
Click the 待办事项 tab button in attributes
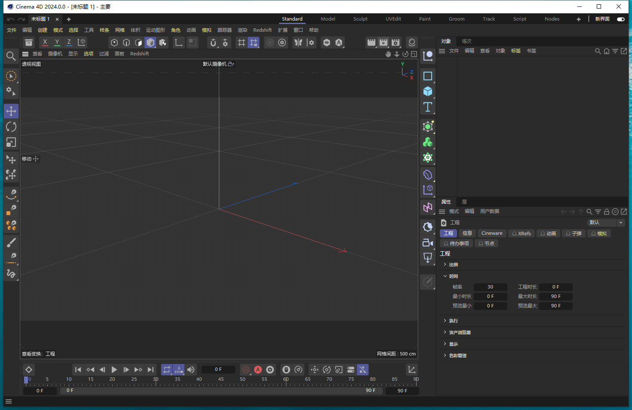[456, 243]
